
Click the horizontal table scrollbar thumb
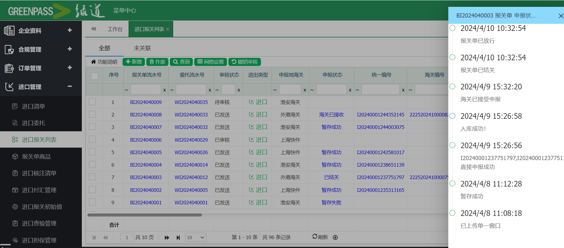pos(145,215)
